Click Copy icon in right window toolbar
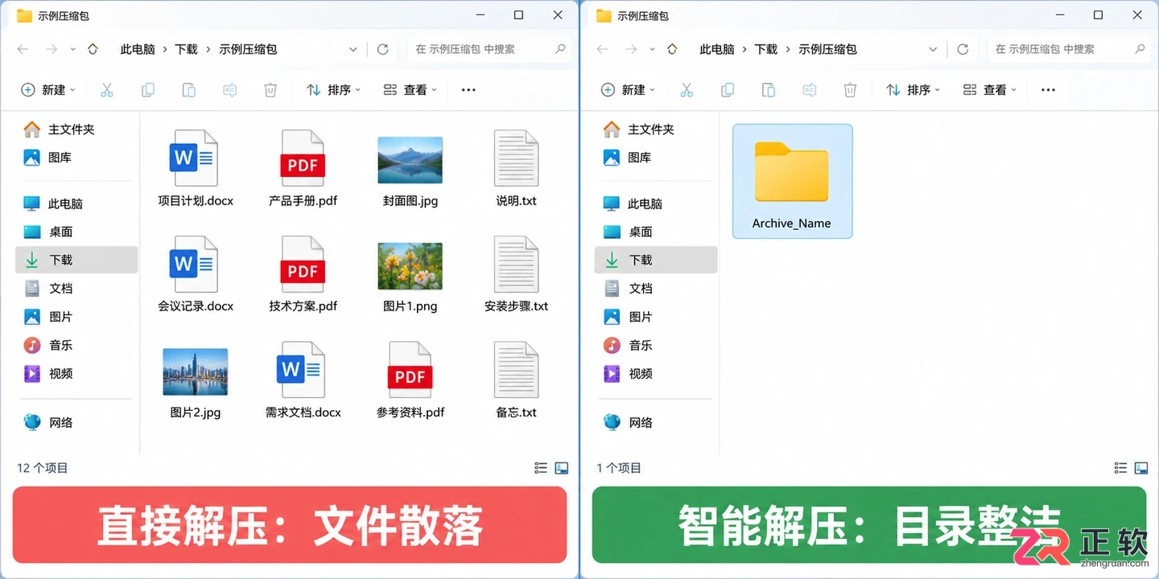Viewport: 1159px width, 579px height. (x=728, y=90)
